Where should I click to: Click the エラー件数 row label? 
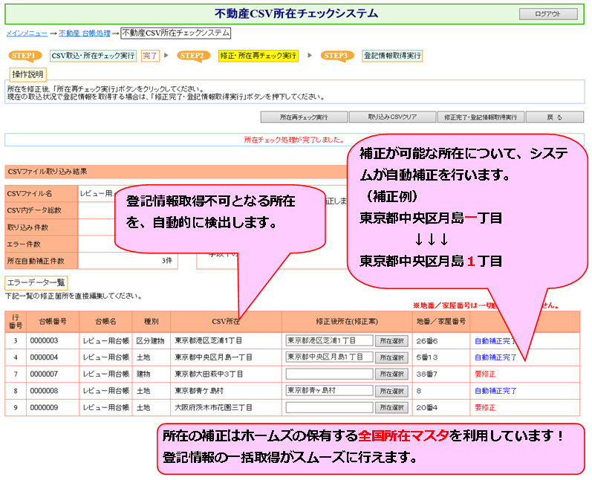click(41, 244)
